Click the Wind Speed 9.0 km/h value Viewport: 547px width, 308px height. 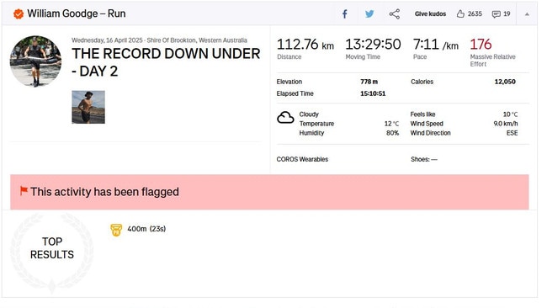click(x=506, y=124)
